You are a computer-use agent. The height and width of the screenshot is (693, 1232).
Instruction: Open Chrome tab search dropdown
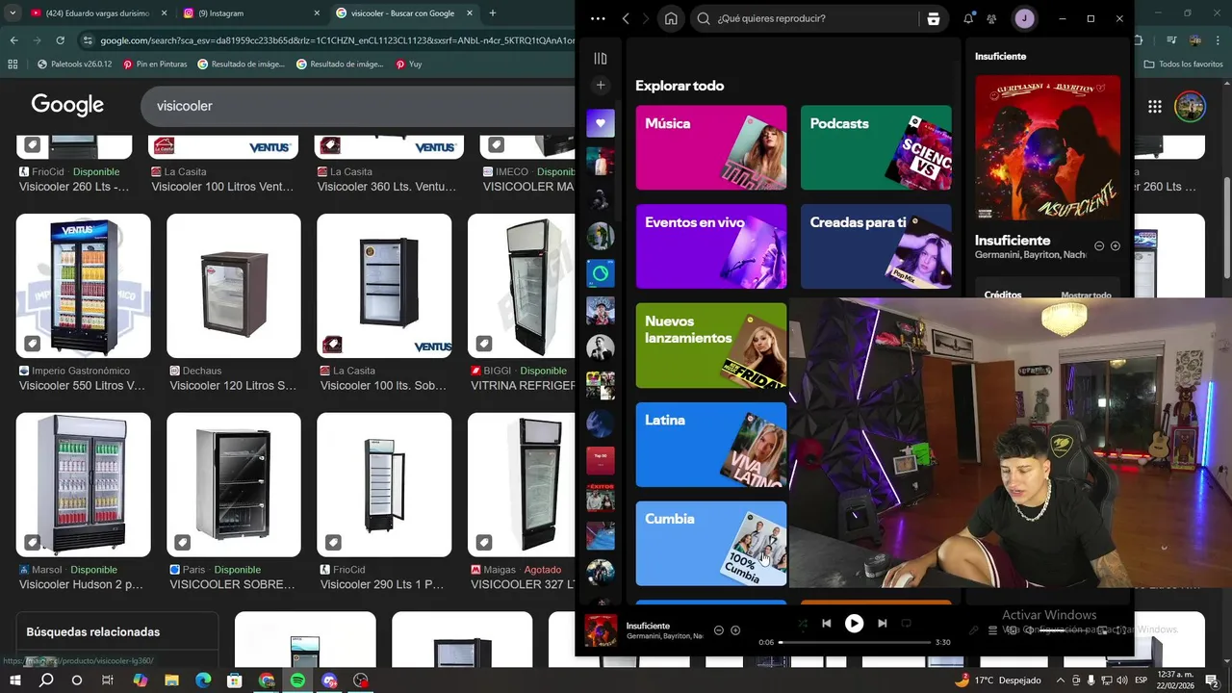tap(12, 13)
